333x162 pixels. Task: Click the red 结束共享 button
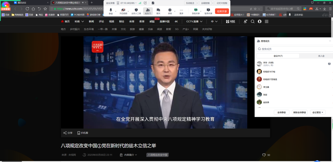pyautogui.click(x=222, y=11)
